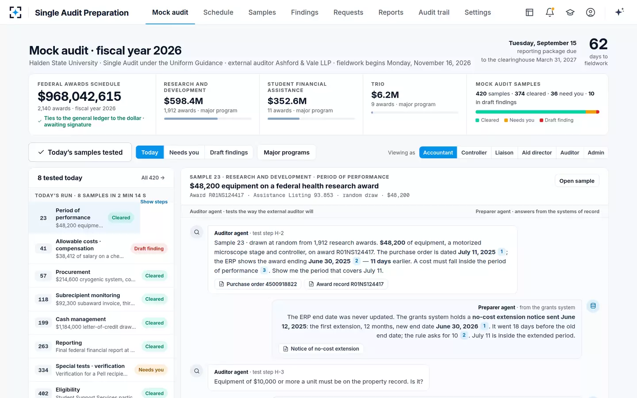Open citation 3 after 'of performance'
Viewport: 637px width, 398px height.
264,270
